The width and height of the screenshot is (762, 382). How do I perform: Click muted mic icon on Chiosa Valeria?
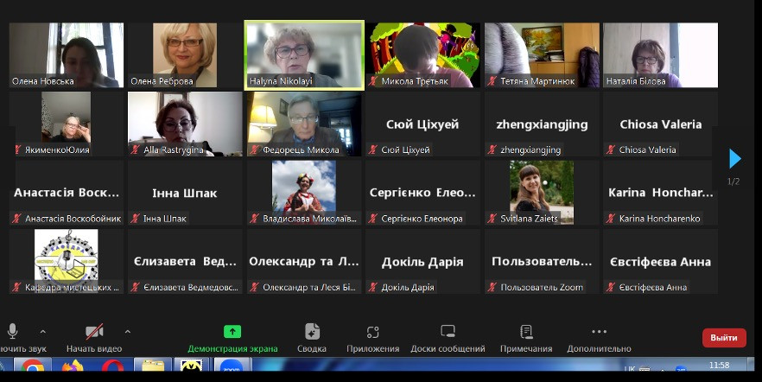coord(611,150)
